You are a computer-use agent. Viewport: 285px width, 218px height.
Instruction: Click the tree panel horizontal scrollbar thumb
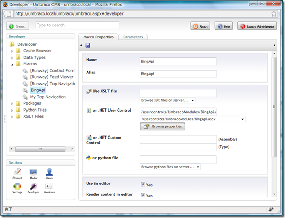coord(40,149)
